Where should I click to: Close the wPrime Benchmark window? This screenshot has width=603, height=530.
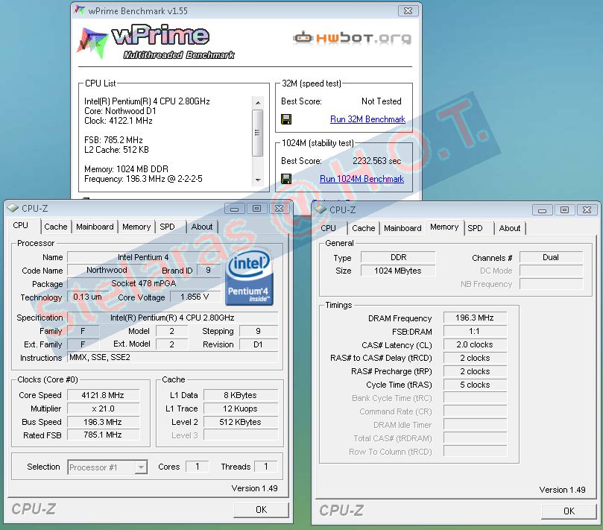click(408, 10)
